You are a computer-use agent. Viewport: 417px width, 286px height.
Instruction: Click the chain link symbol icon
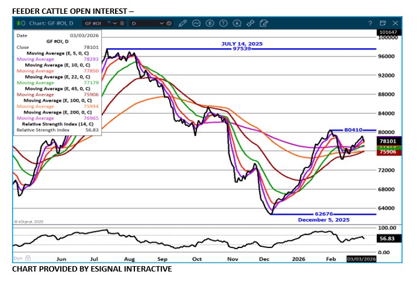point(250,23)
